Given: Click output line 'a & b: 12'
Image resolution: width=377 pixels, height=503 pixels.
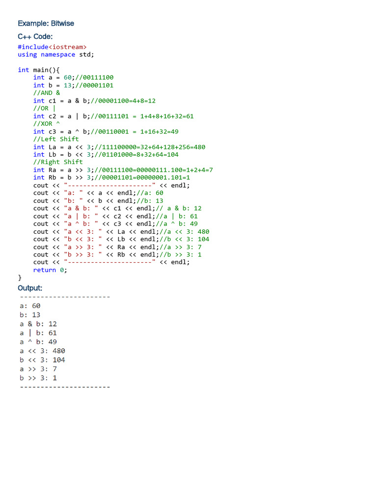Looking at the screenshot, I should coord(38,324).
